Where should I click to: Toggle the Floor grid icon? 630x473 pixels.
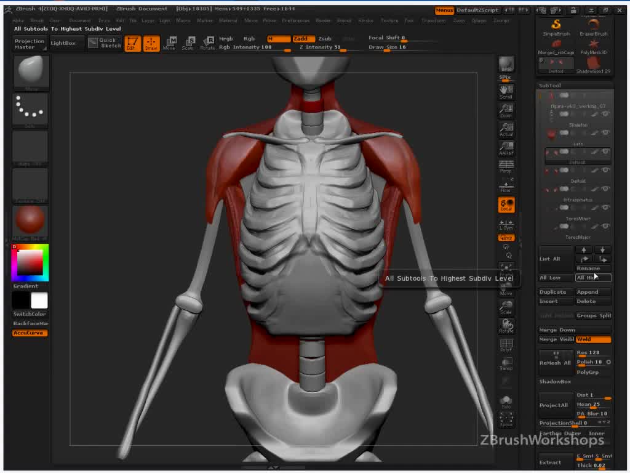(x=506, y=185)
